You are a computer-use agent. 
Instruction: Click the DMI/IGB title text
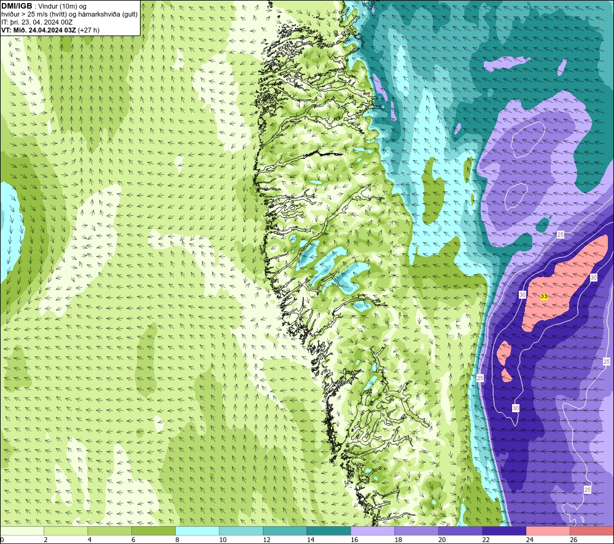click(x=17, y=6)
